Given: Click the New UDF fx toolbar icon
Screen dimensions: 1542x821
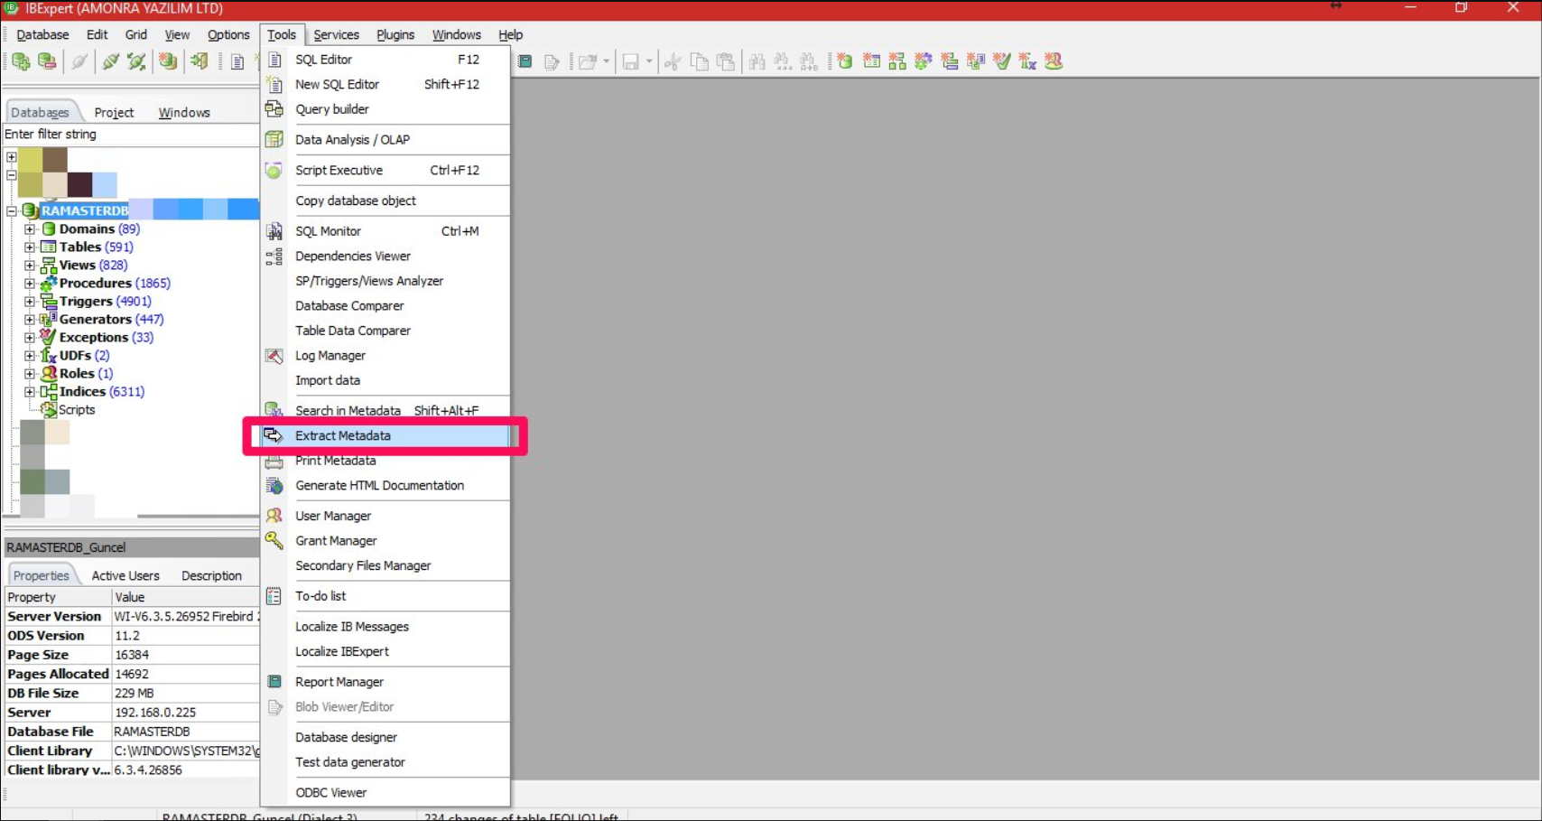Looking at the screenshot, I should tap(1027, 61).
